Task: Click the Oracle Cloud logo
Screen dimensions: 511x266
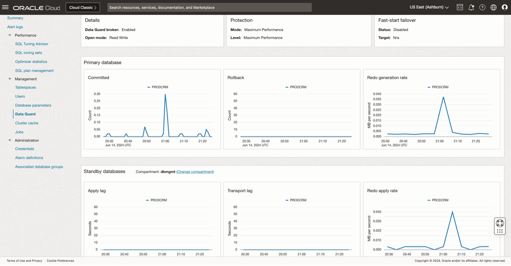Action: pyautogui.click(x=36, y=7)
